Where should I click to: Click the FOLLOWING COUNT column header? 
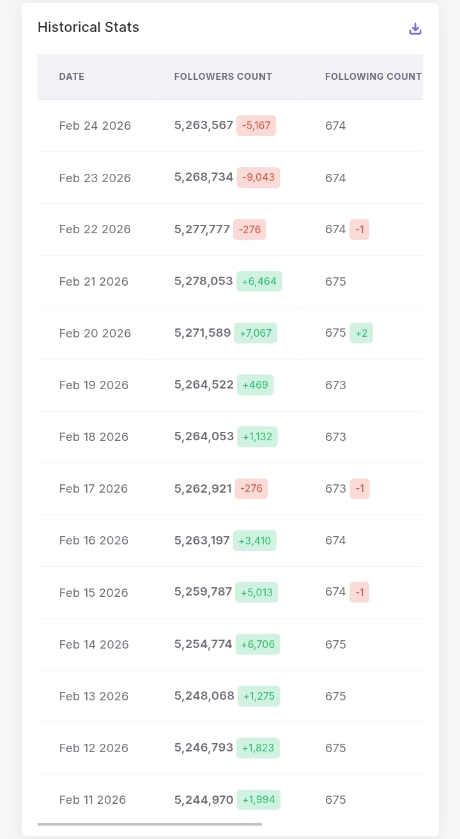point(373,77)
